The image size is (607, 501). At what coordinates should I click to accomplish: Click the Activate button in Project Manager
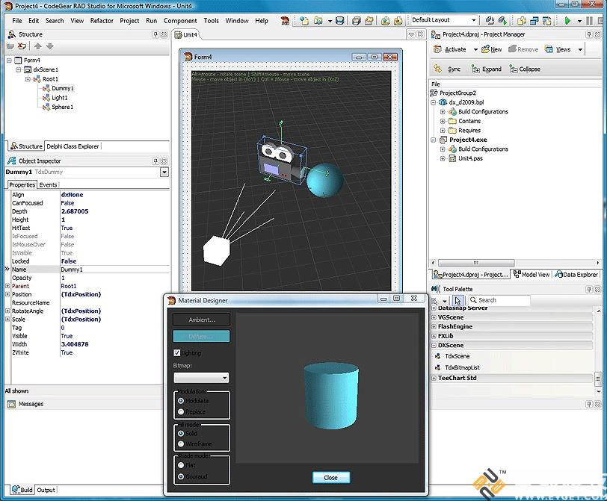click(x=450, y=49)
